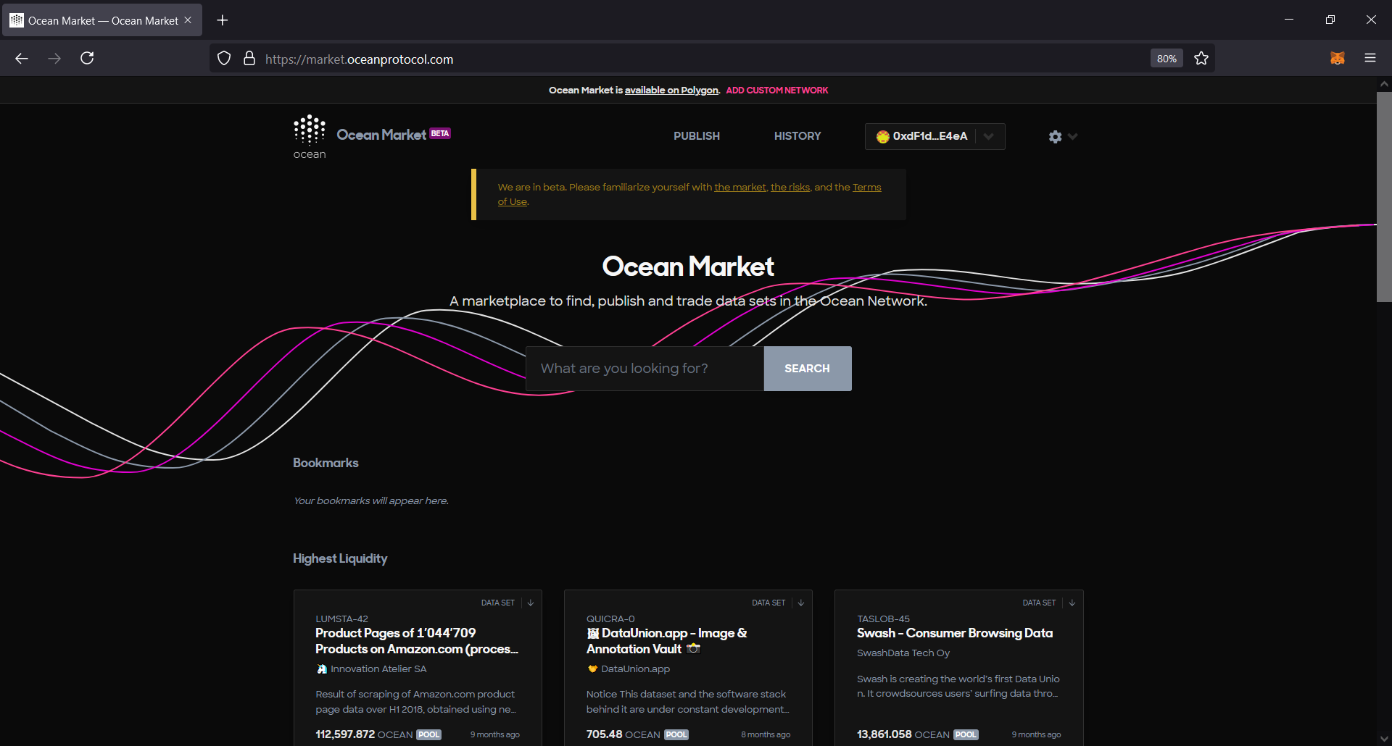Viewport: 1392px width, 746px height.
Task: Click the SEARCH button
Action: [808, 369]
